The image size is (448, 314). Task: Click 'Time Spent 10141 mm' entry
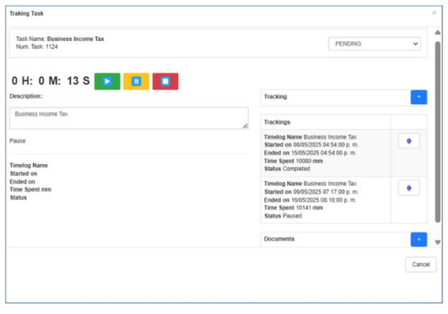pos(294,208)
